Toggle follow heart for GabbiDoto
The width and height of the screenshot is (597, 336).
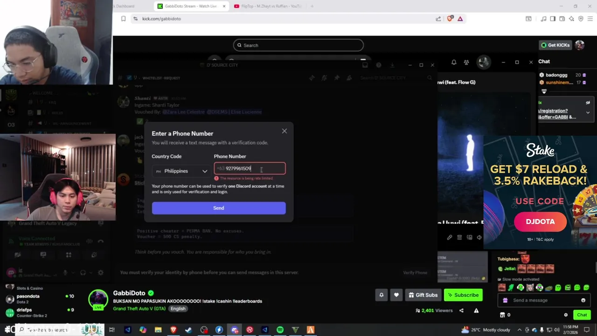396,295
